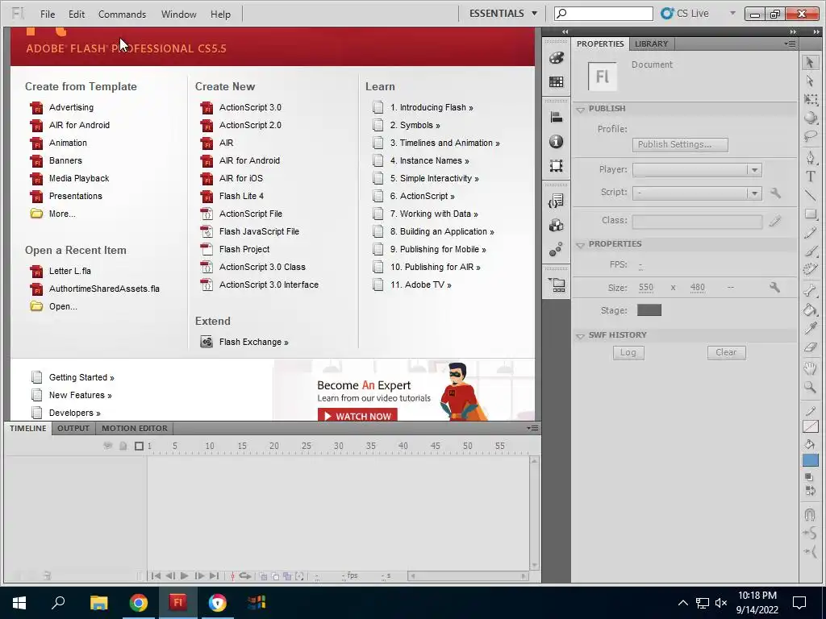
Task: Select the Lasso tool
Action: (x=810, y=135)
